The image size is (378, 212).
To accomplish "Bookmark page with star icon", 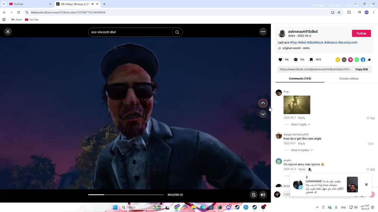I will 339,12.
